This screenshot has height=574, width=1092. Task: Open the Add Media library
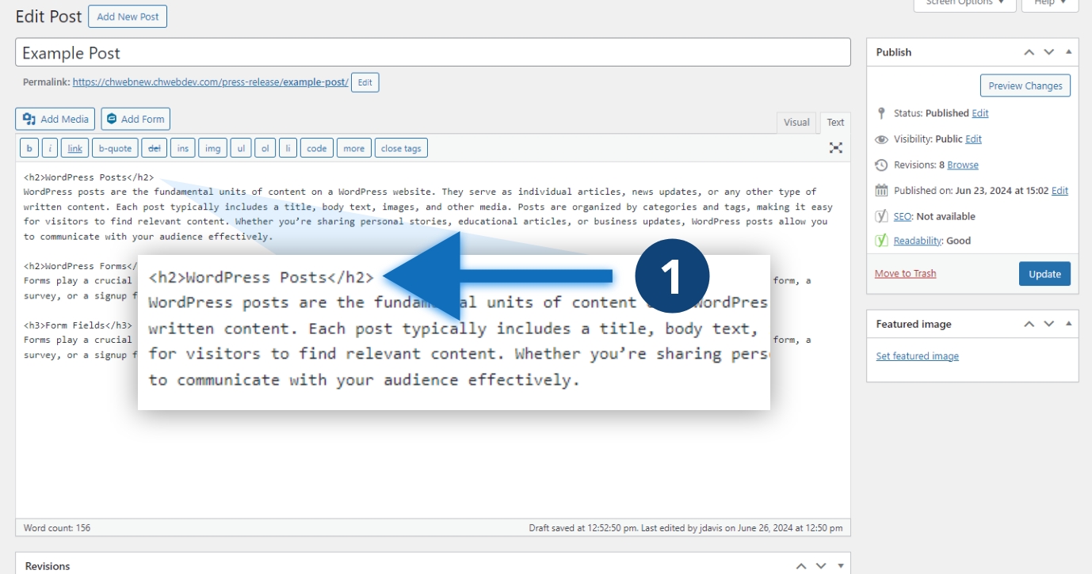coord(55,119)
